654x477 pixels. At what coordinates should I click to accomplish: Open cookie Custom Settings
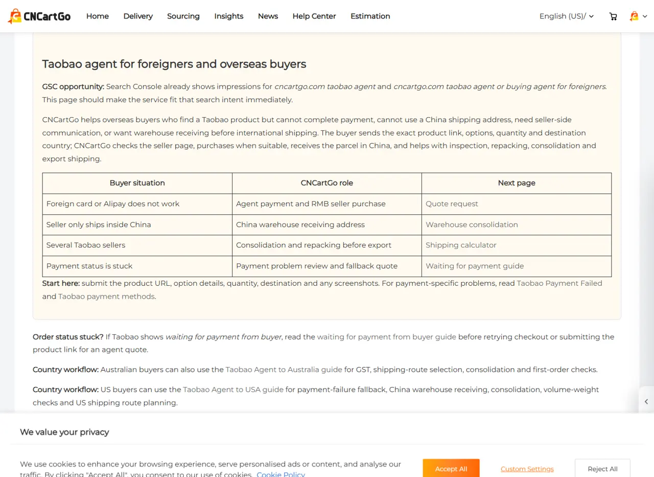coord(527,469)
